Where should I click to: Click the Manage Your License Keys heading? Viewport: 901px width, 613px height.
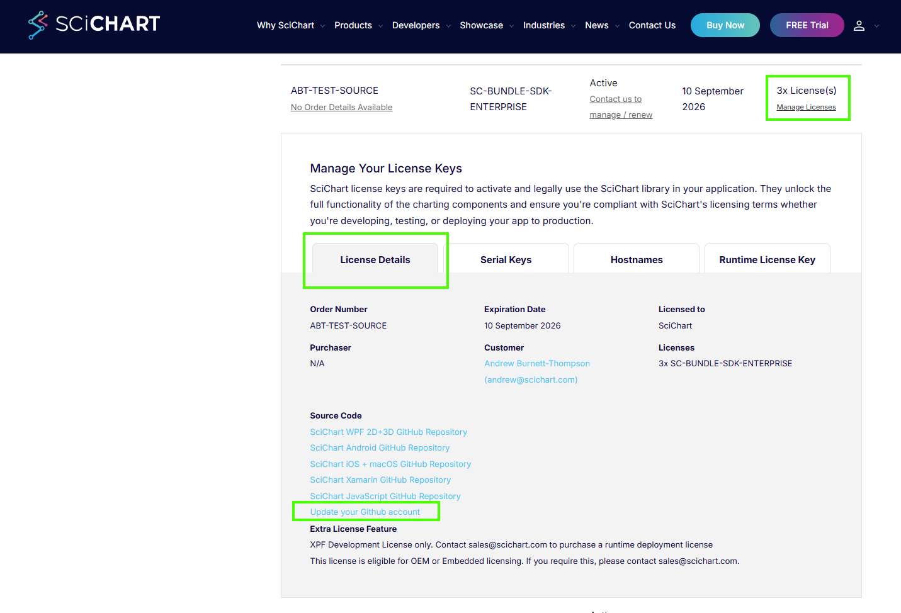[386, 168]
